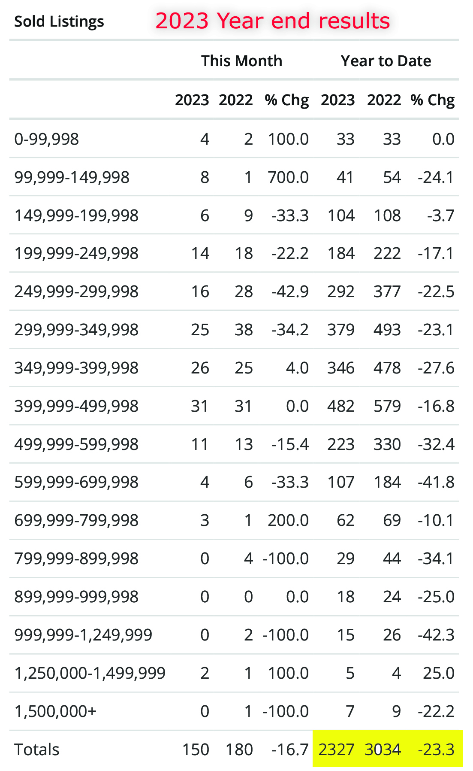This screenshot has width=473, height=771.
Task: Click the '249,999-299,998' row label
Action: coord(76,291)
